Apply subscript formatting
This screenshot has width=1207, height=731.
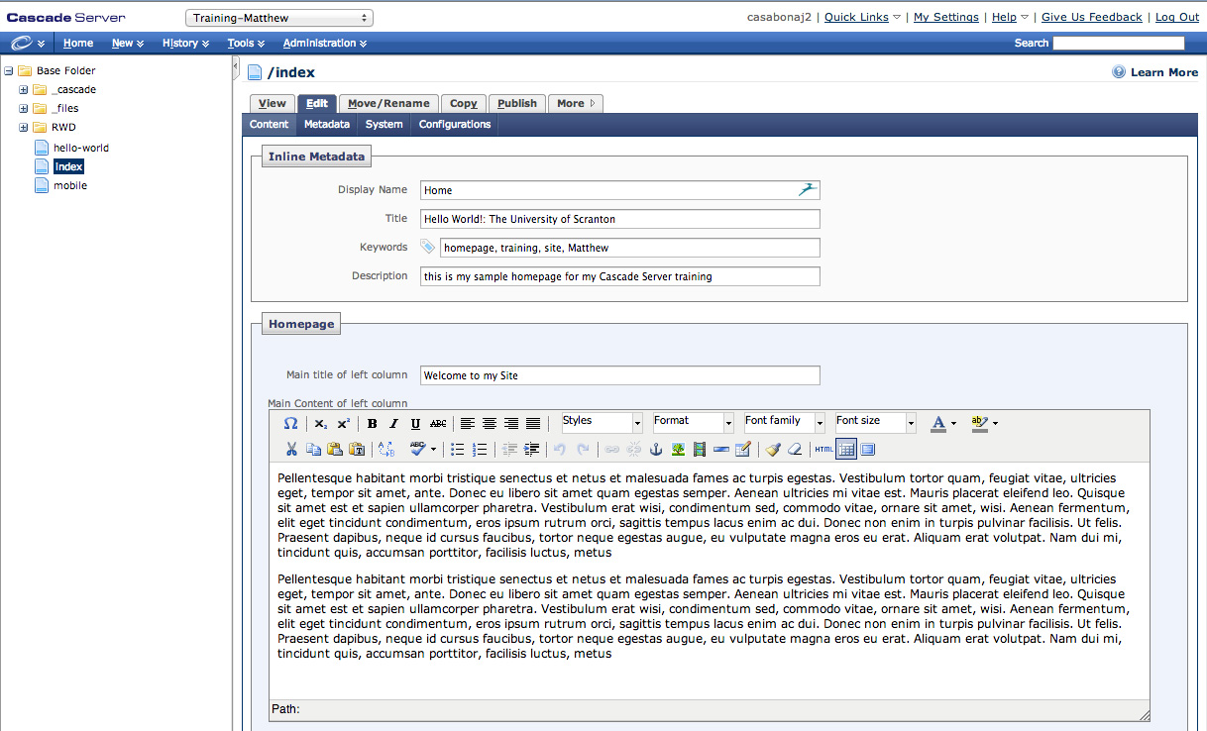point(321,423)
